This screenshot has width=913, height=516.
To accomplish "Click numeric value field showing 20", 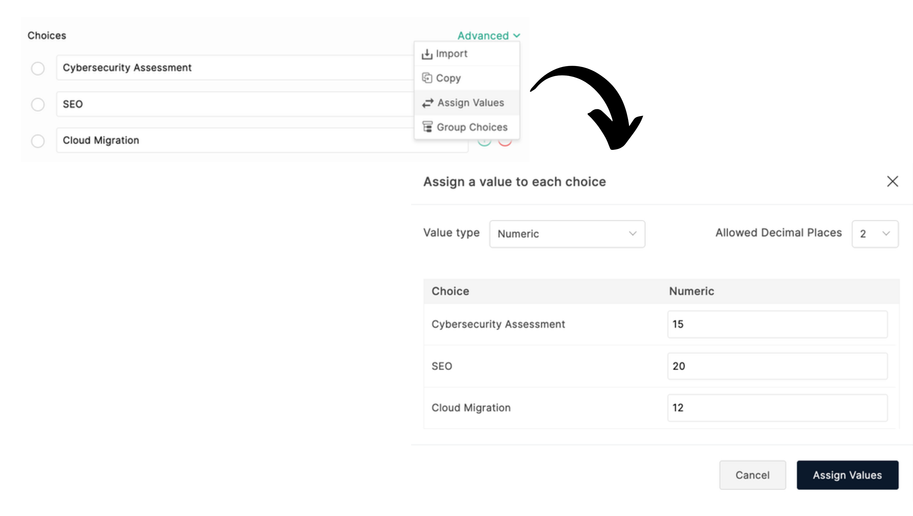I will coord(778,366).
